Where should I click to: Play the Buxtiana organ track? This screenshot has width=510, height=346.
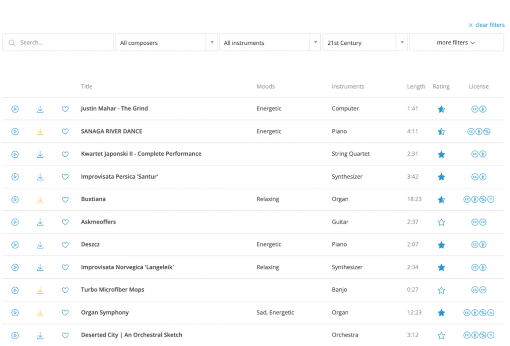point(15,200)
